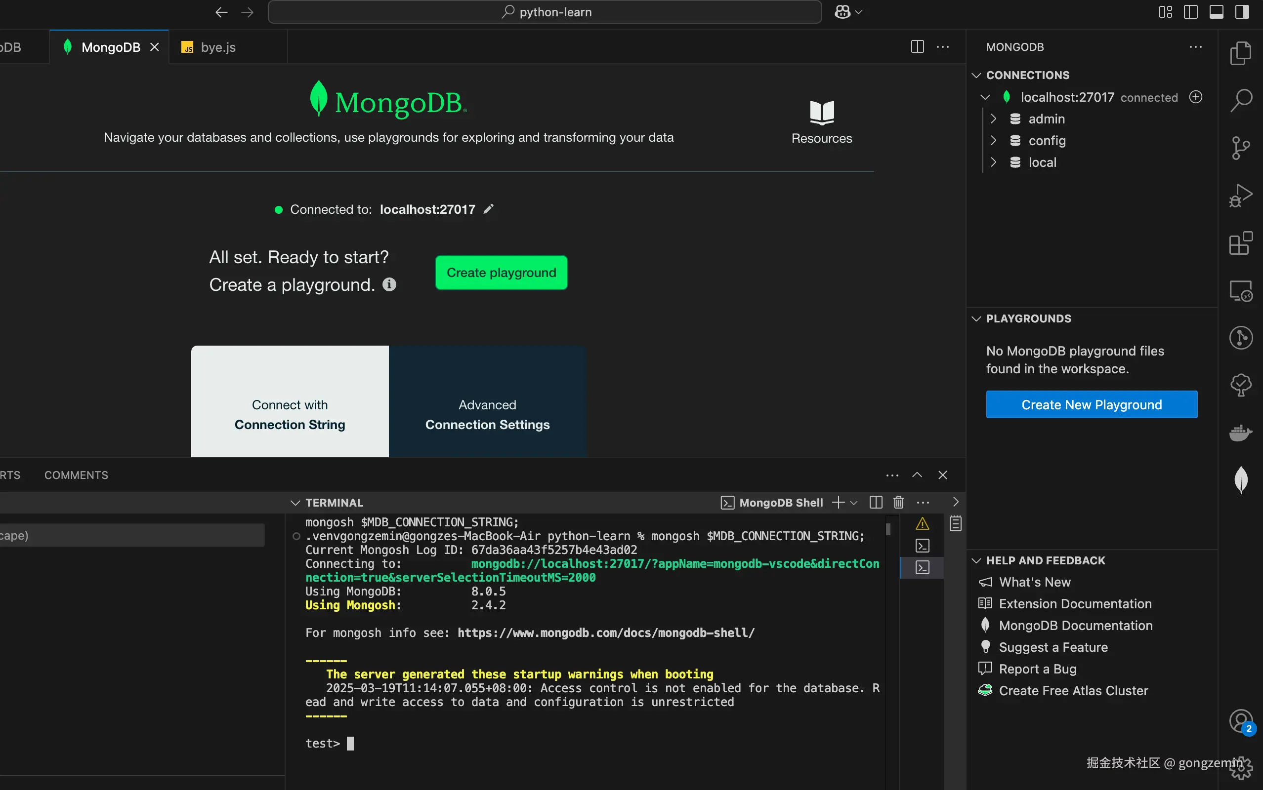Open Advanced Connection Settings

488,401
